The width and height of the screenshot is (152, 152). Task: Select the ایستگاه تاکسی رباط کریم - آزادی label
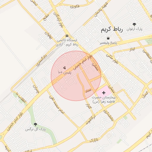[x=67, y=42]
